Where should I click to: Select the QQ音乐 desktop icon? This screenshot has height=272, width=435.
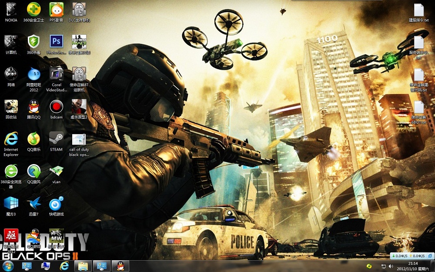tap(34, 138)
